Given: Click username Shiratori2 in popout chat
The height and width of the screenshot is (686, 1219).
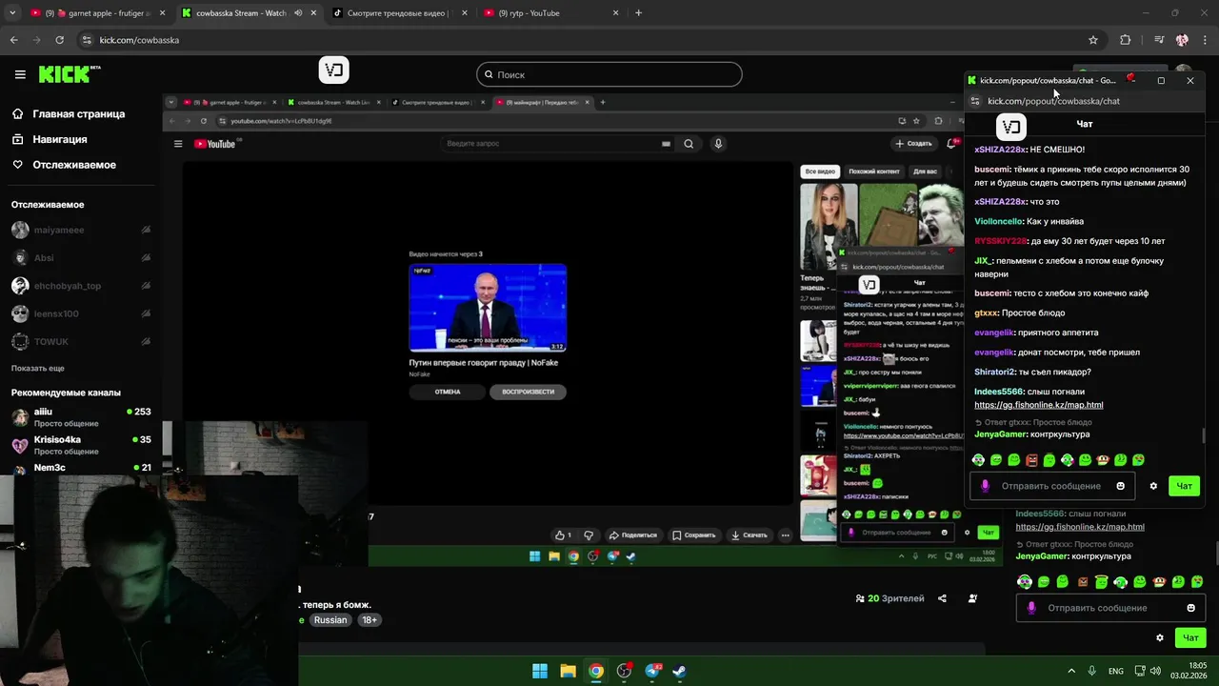Looking at the screenshot, I should (994, 372).
